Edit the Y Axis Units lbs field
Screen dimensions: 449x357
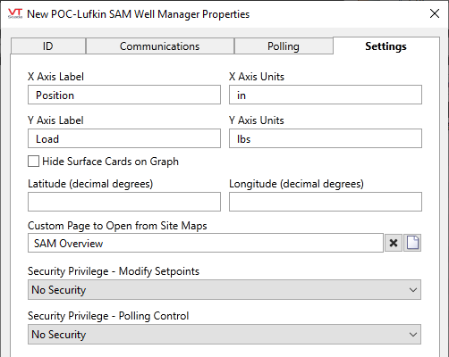tap(326, 138)
